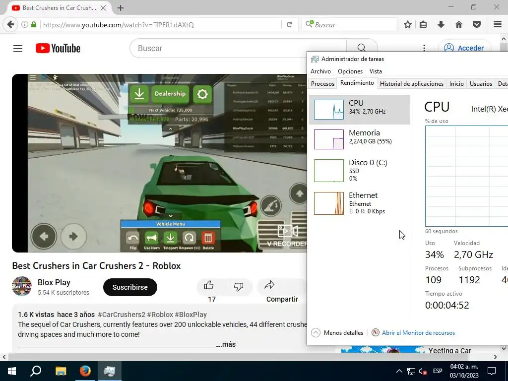
Task: Click the page scroll-right arrow
Action: [x=496, y=357]
